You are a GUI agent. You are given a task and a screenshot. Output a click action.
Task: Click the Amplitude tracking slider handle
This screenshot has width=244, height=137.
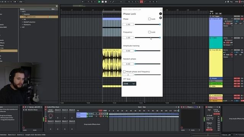click(135, 51)
